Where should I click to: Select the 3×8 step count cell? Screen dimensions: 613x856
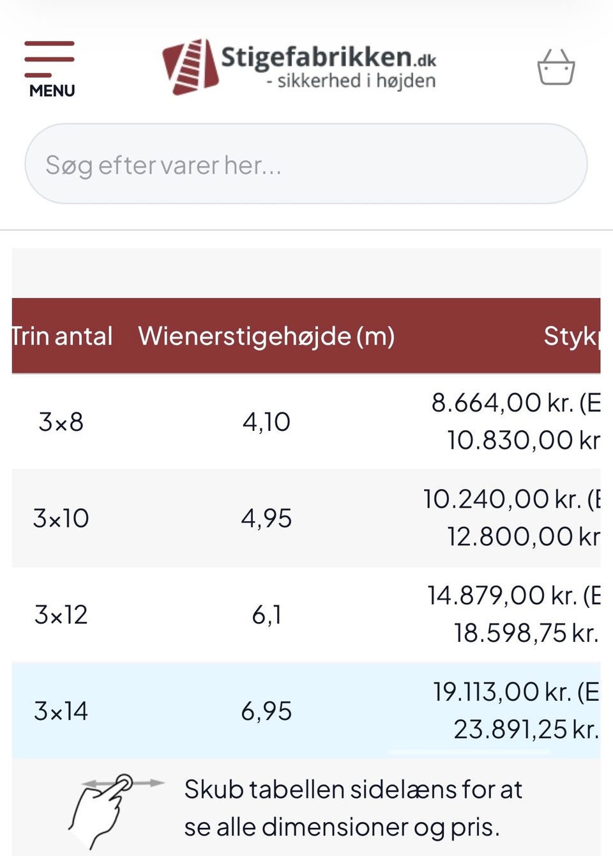coord(61,422)
